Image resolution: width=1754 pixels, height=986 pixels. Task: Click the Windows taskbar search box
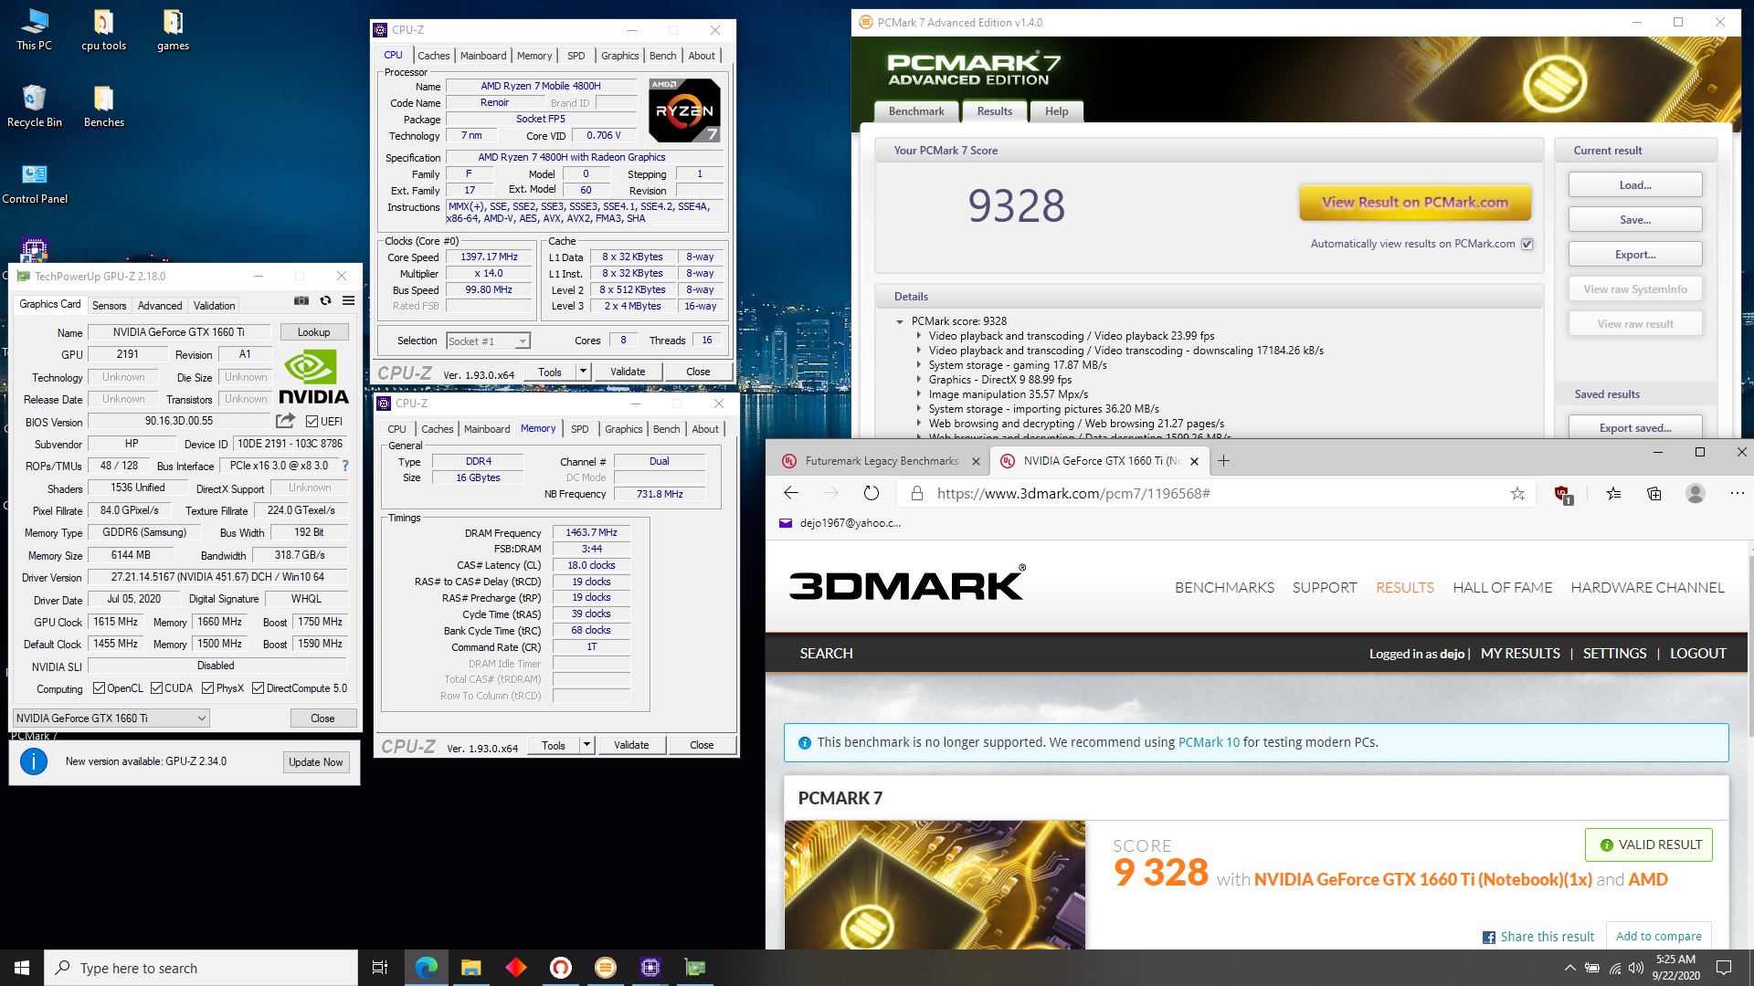[201, 968]
